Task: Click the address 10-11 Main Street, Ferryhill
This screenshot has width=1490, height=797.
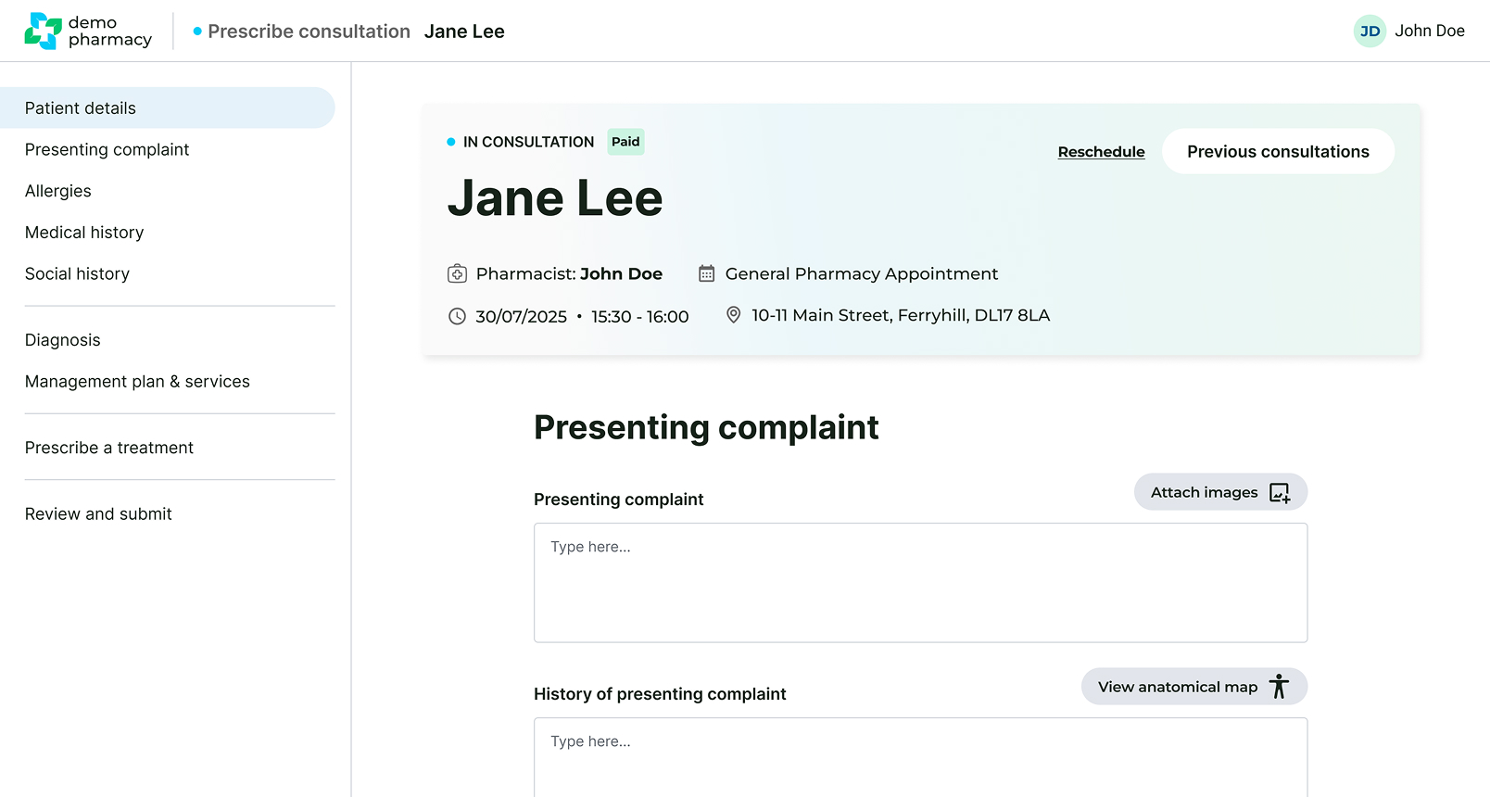Action: [x=900, y=315]
